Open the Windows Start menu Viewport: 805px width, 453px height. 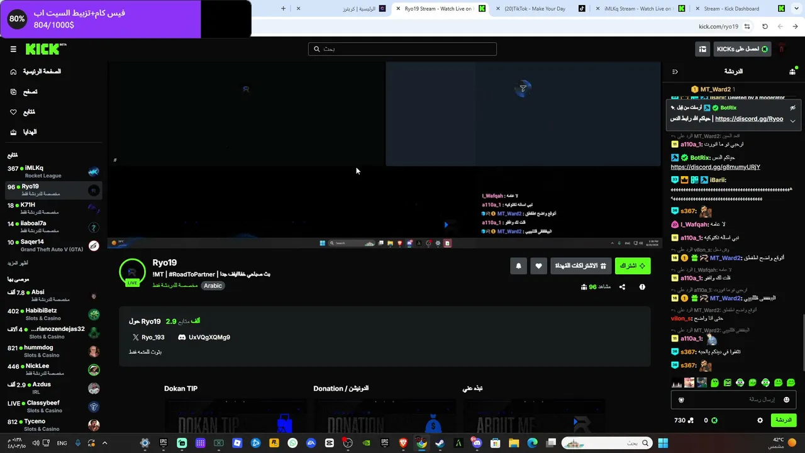pos(663,443)
